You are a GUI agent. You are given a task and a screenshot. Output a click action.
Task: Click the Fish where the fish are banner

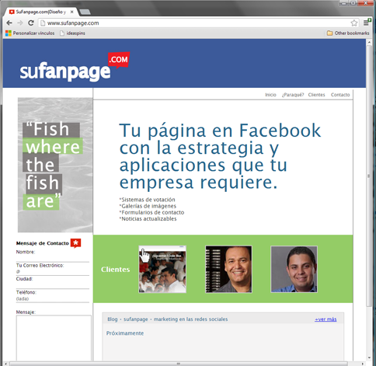pyautogui.click(x=55, y=165)
